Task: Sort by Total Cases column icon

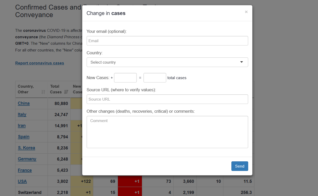Action: [66, 92]
